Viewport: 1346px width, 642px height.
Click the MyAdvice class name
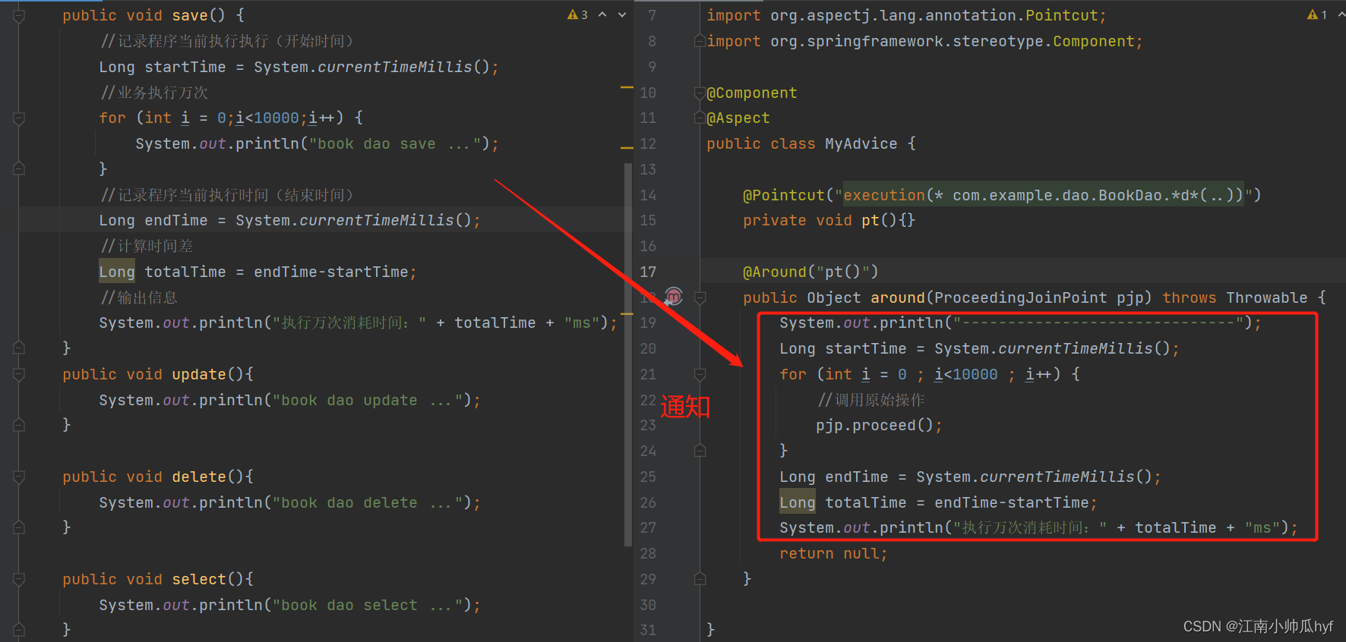click(x=861, y=143)
